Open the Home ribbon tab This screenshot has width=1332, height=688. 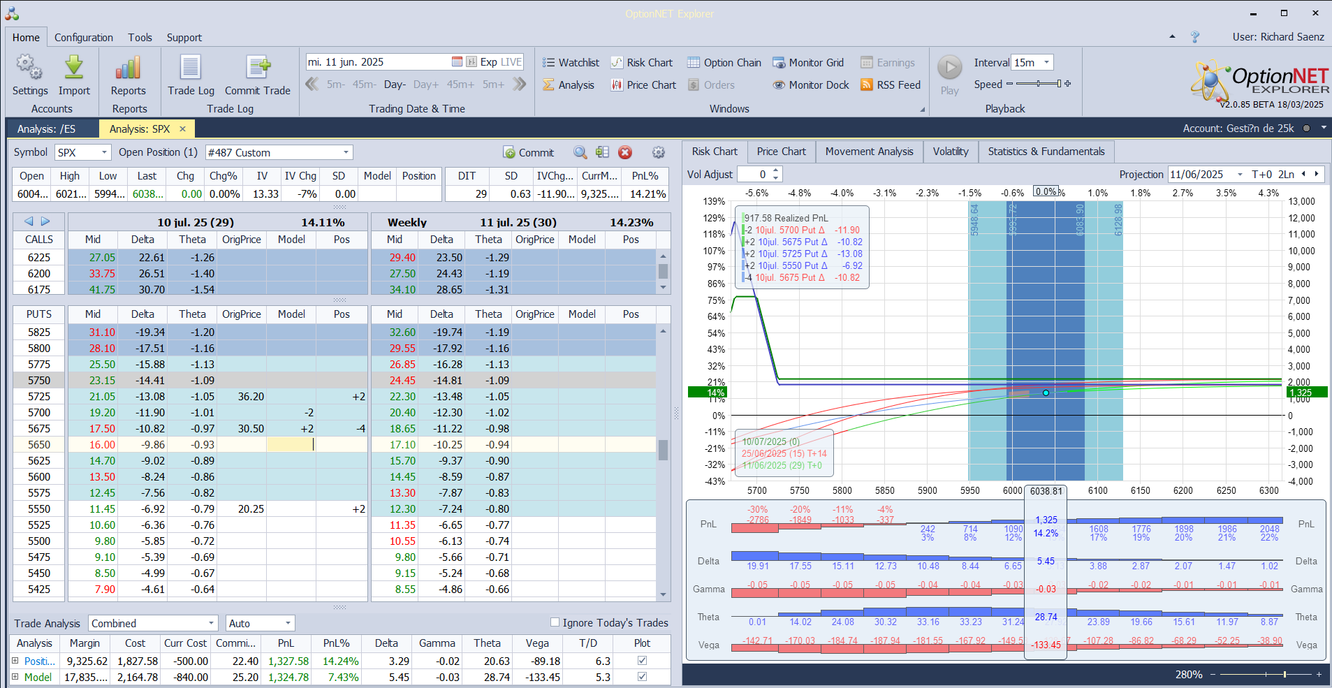coord(26,38)
